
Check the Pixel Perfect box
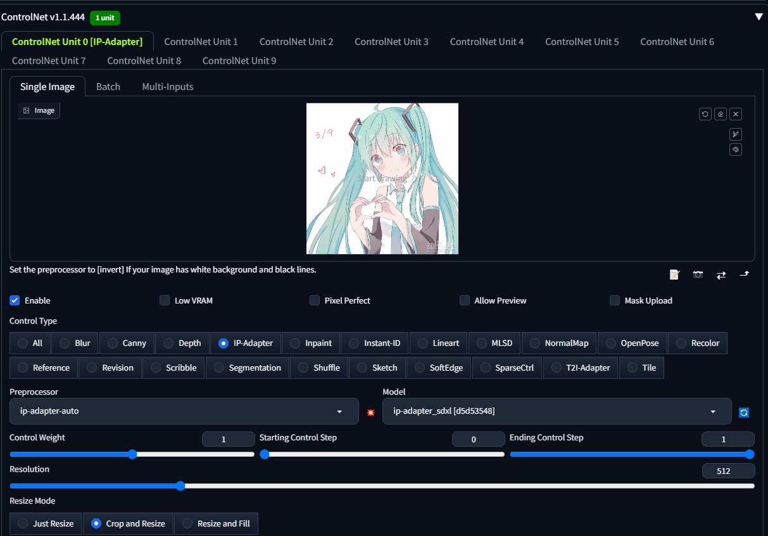(x=315, y=300)
